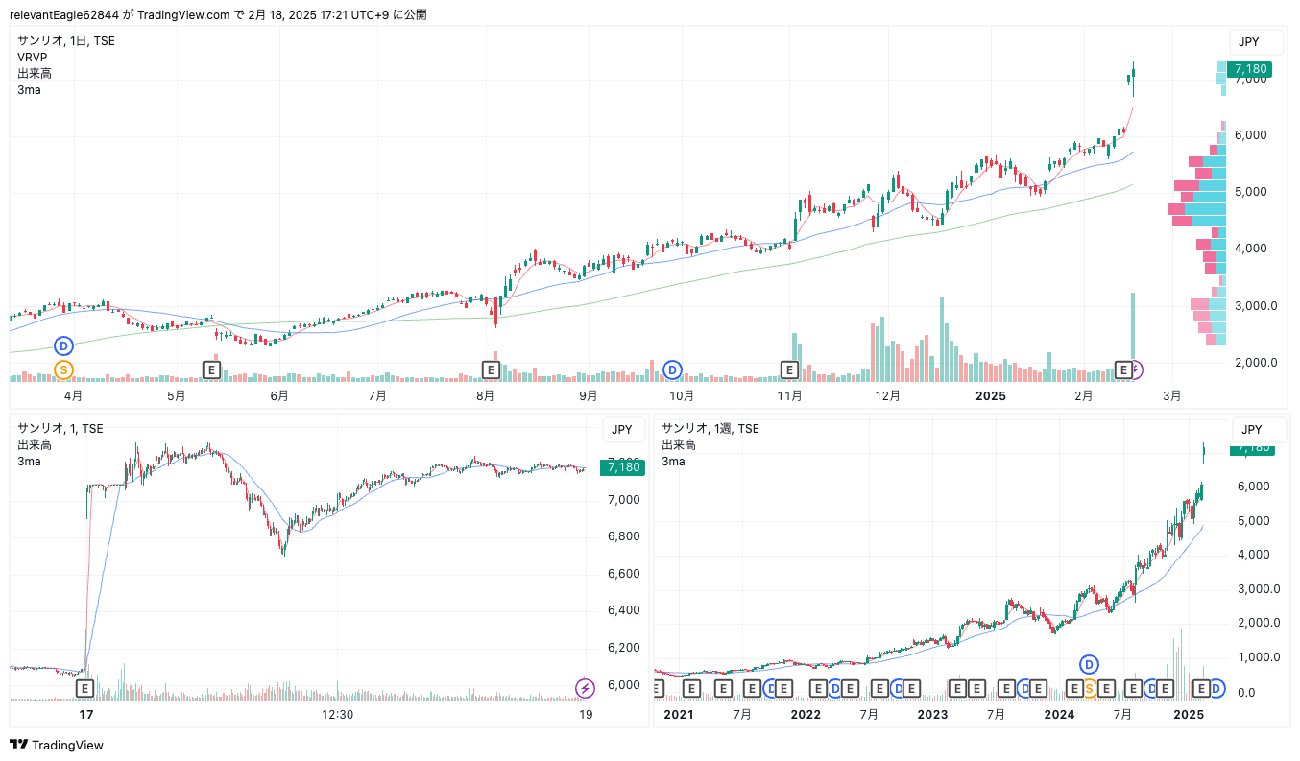Click the 8月 label on the daily time axis
Screen dimensions: 1300x761
486,395
